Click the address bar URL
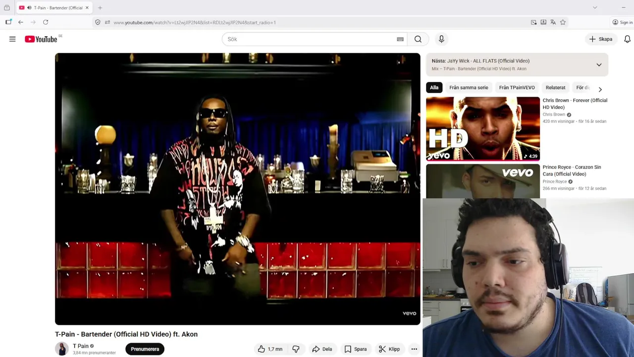The width and height of the screenshot is (634, 357). [x=195, y=22]
